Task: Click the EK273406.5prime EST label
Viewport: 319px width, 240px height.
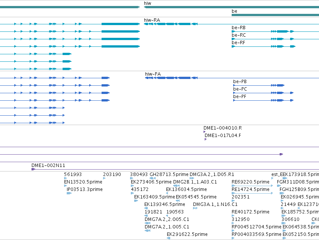Action: pos(151,182)
